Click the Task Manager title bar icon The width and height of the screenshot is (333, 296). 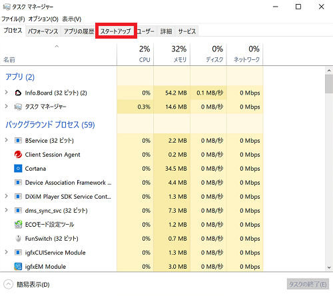click(x=7, y=7)
